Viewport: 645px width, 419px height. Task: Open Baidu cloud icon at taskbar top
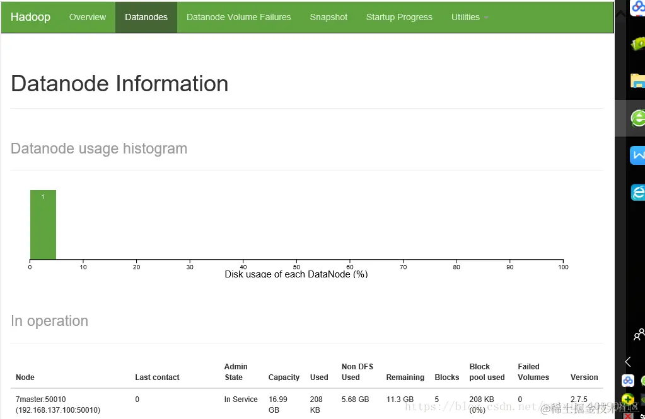click(x=638, y=8)
